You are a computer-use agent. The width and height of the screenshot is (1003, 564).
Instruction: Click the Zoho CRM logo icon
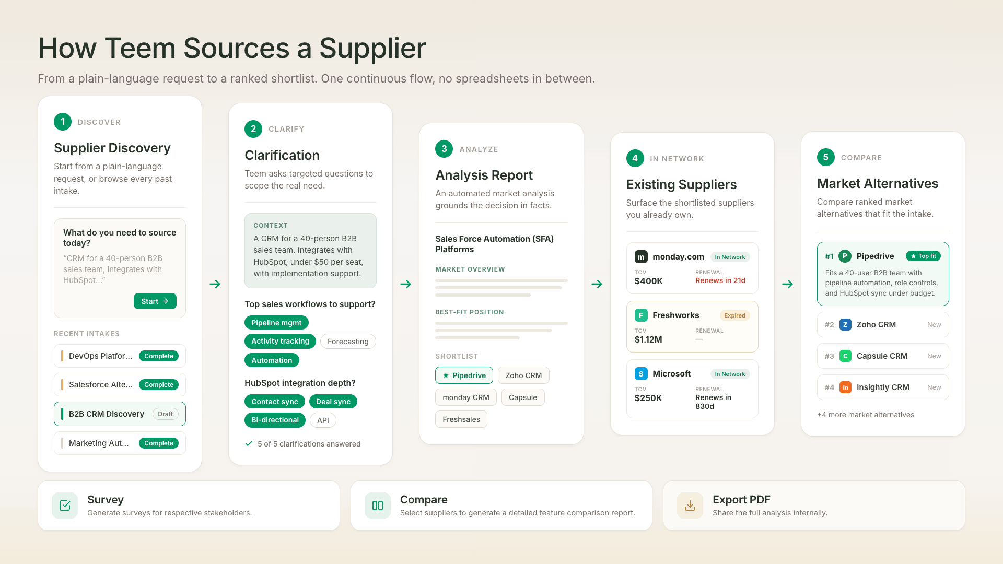(x=845, y=325)
